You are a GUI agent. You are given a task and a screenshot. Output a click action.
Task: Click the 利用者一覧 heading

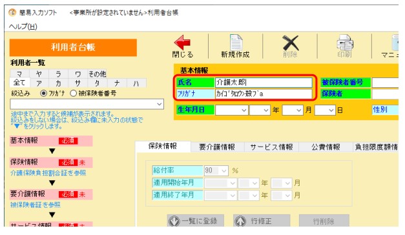[28, 63]
